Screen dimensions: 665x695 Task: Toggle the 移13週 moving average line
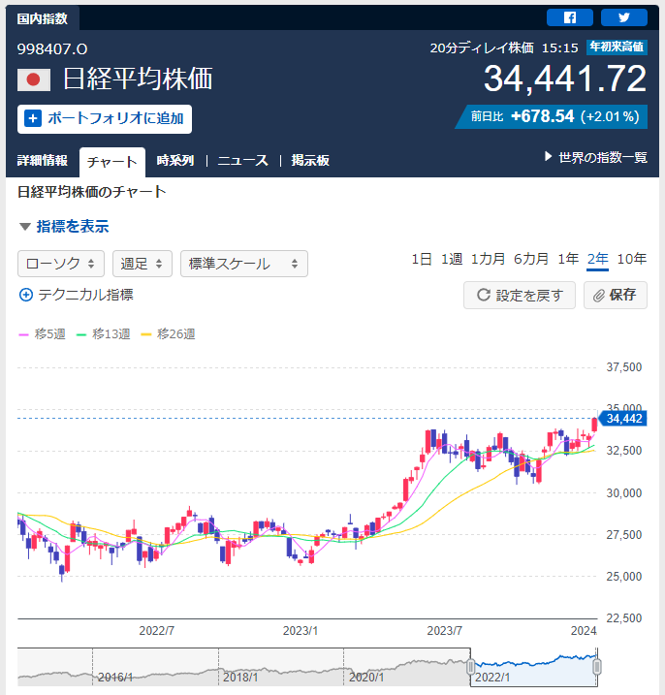[x=104, y=333]
